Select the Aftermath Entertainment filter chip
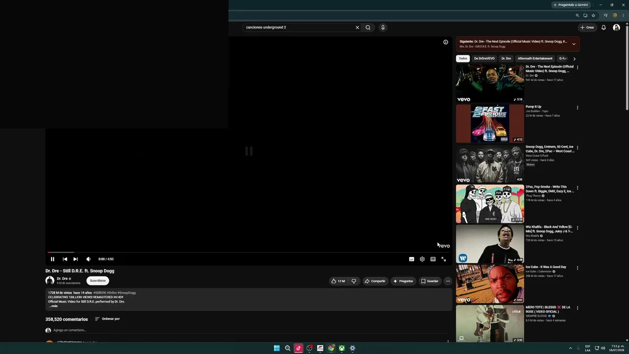629x354 pixels. pos(535,59)
